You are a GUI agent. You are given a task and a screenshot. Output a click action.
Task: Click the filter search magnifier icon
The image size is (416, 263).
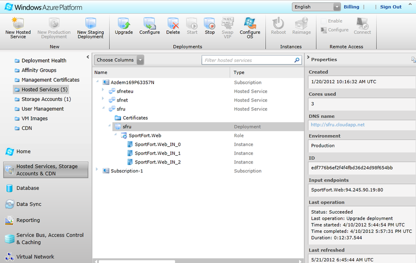tap(297, 60)
